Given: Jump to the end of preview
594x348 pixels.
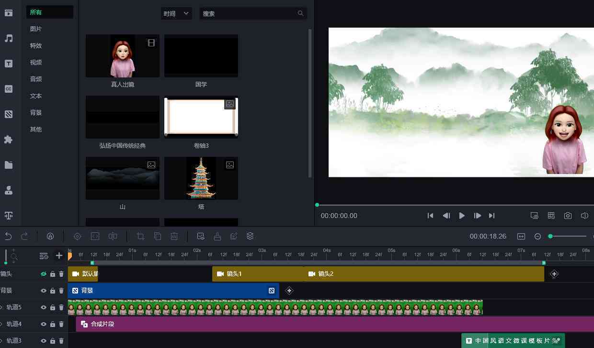Looking at the screenshot, I should 491,216.
